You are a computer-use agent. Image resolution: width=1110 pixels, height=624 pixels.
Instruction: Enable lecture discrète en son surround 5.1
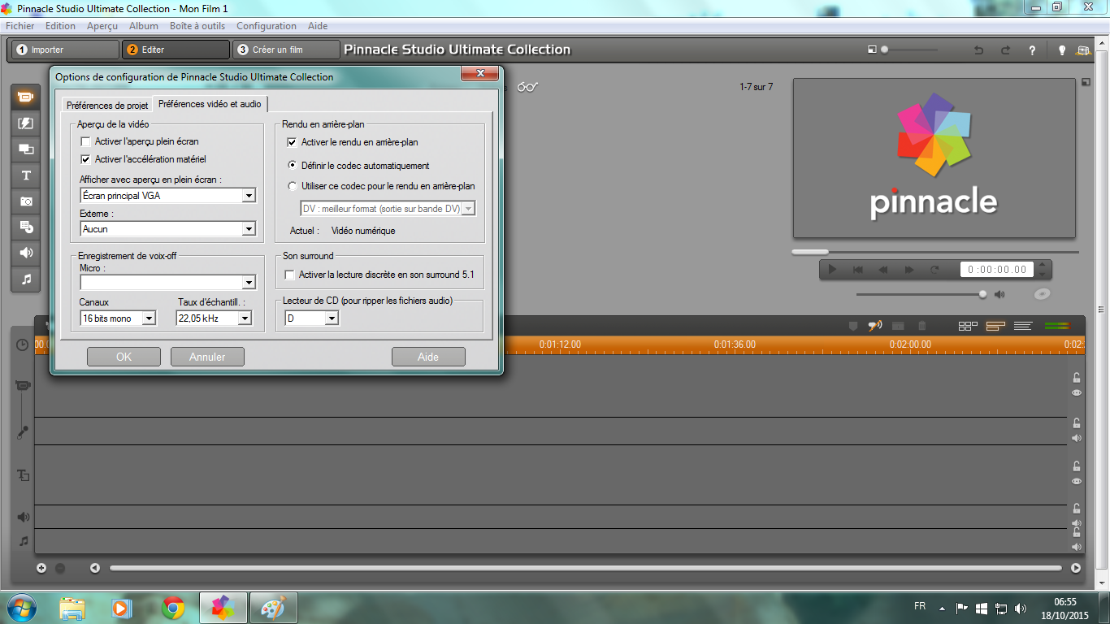[x=290, y=275]
